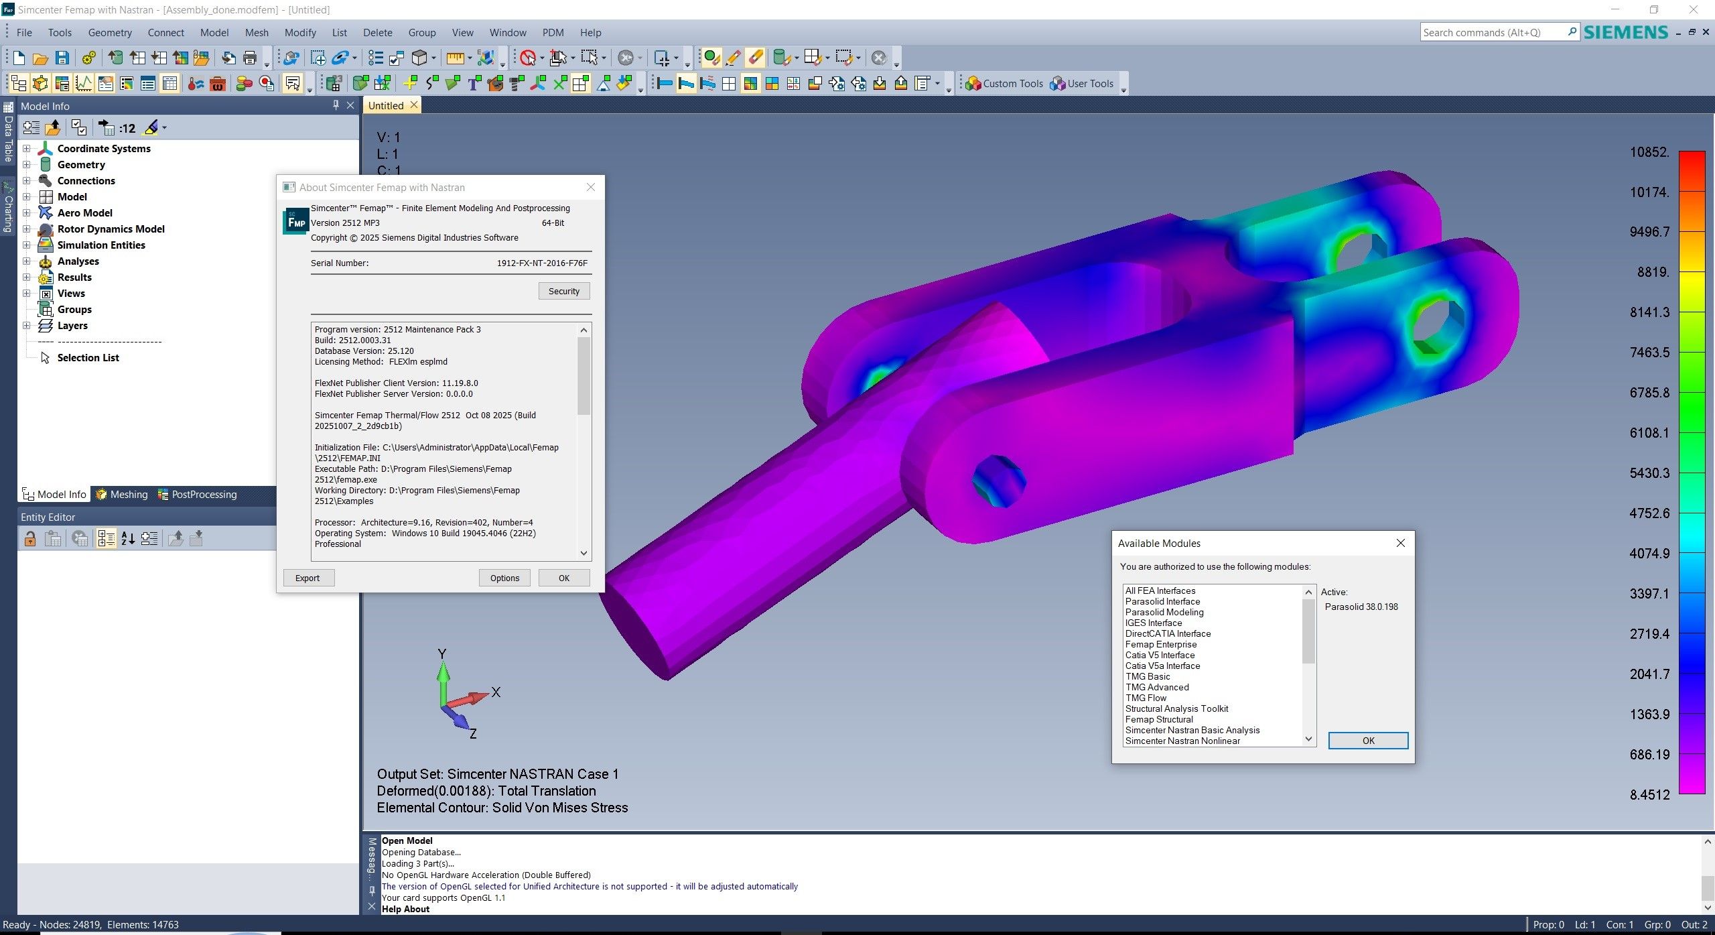The image size is (1715, 935).
Task: Toggle the smooth contour colored-square display button
Action: tap(750, 84)
